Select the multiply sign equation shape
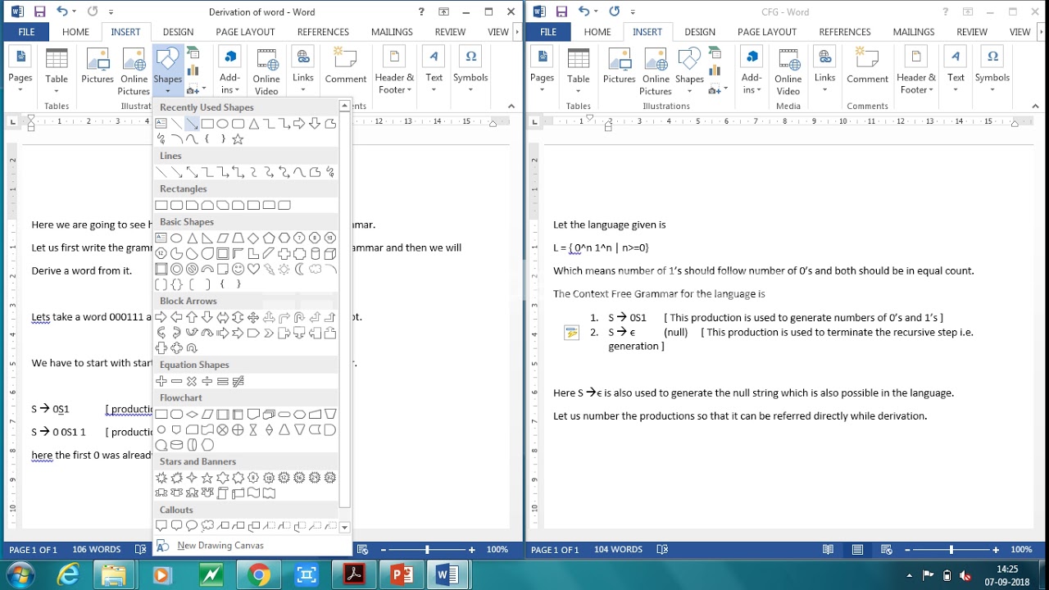Viewport: 1049px width, 590px height. click(x=192, y=381)
